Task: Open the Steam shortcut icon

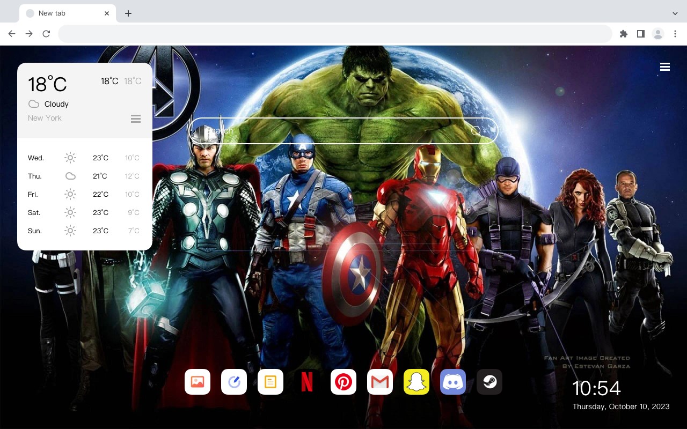Action: [489, 382]
